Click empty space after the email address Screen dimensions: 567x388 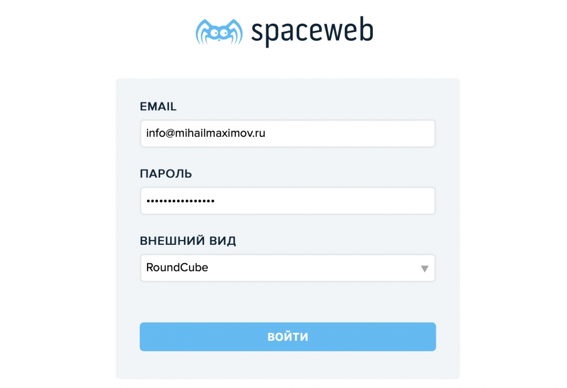click(x=352, y=134)
